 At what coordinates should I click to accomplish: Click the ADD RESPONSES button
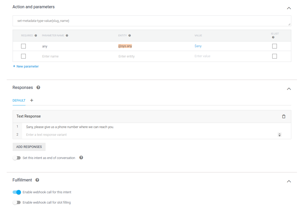click(29, 147)
